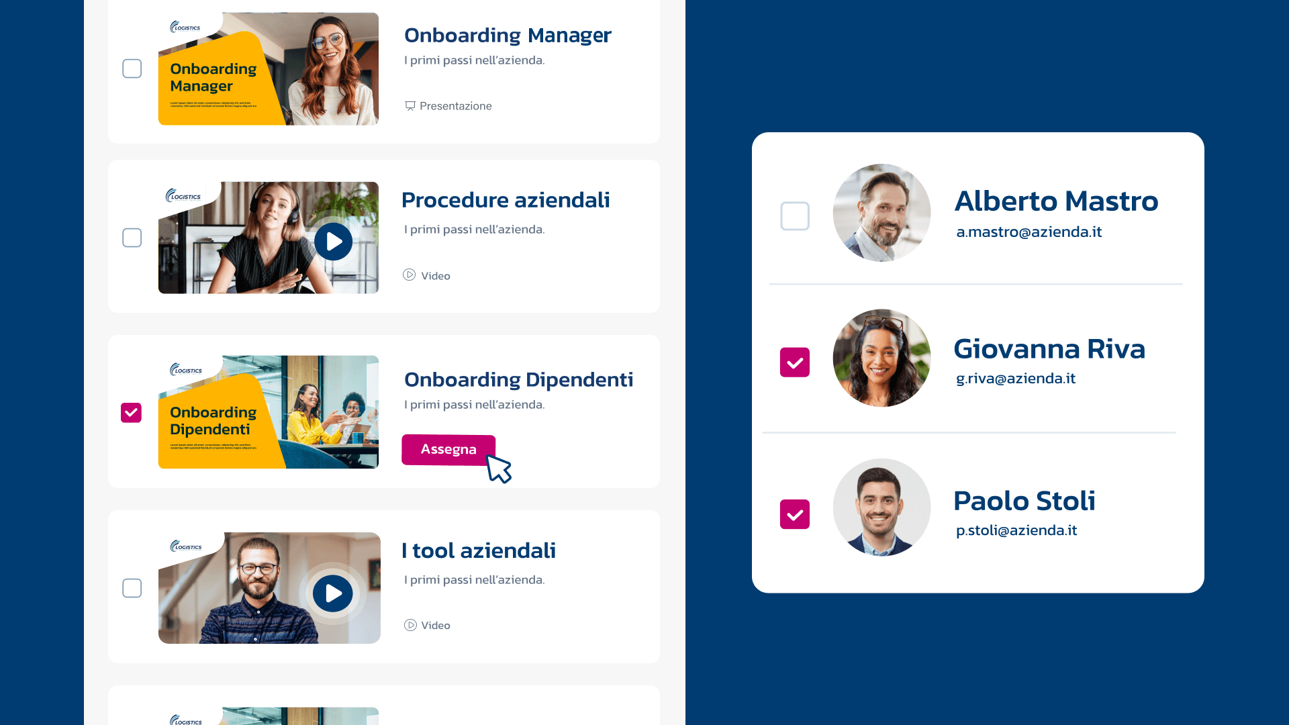Open the Onboarding Manager presentation thumbnail

(x=269, y=68)
